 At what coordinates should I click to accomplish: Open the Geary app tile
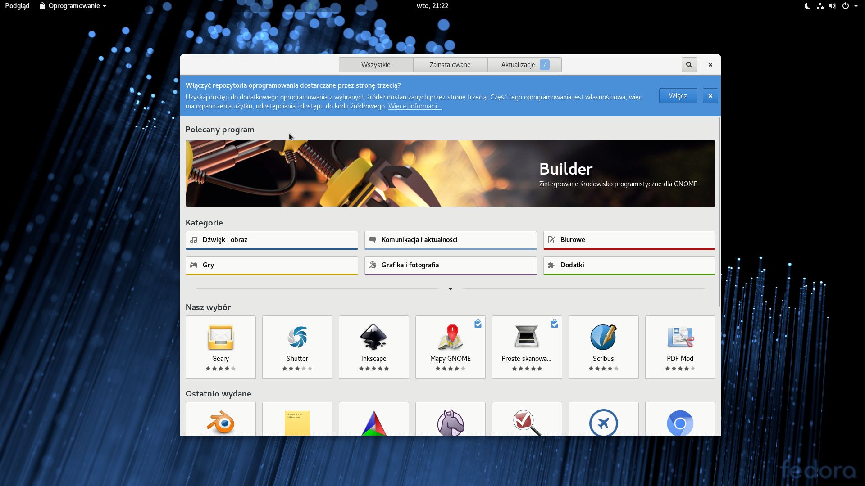[220, 347]
